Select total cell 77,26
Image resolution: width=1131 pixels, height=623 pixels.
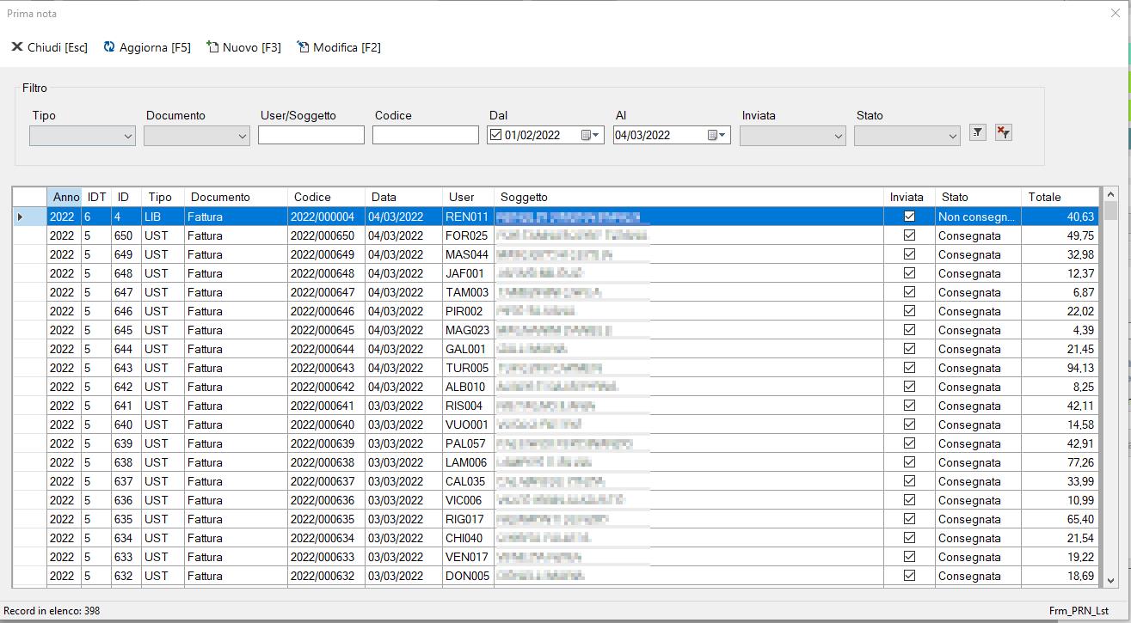click(x=1060, y=462)
